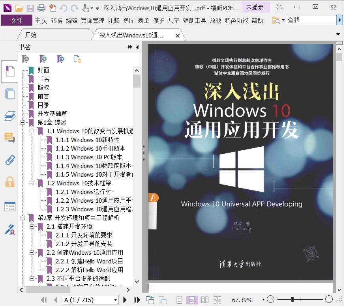Open the Page thumbnails sidebar icon
345x306 pixels.
coord(10,93)
